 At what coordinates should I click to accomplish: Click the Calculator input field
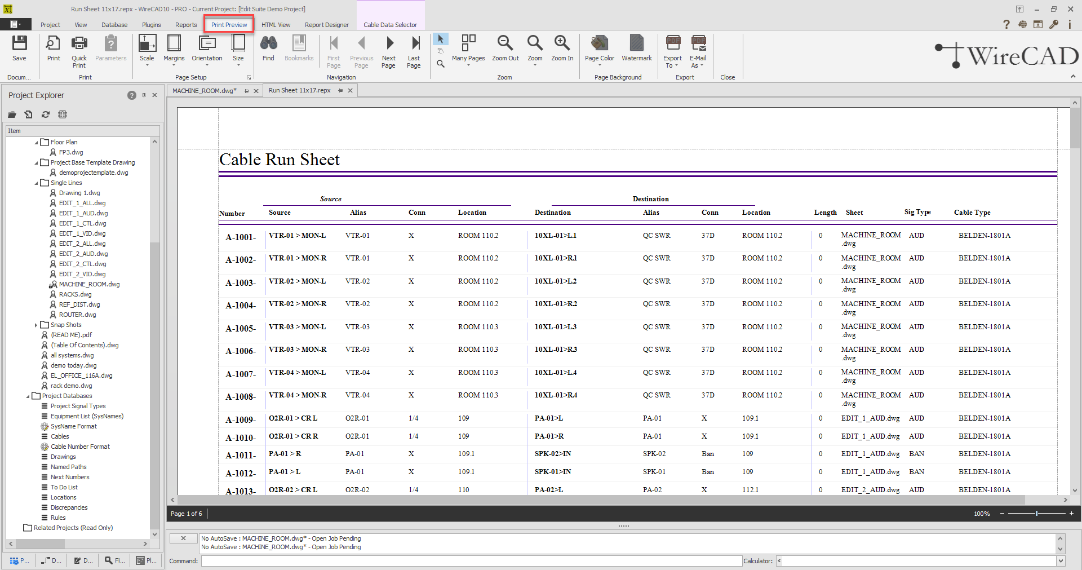pos(919,561)
